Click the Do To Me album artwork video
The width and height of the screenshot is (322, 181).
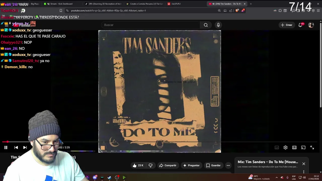159,91
